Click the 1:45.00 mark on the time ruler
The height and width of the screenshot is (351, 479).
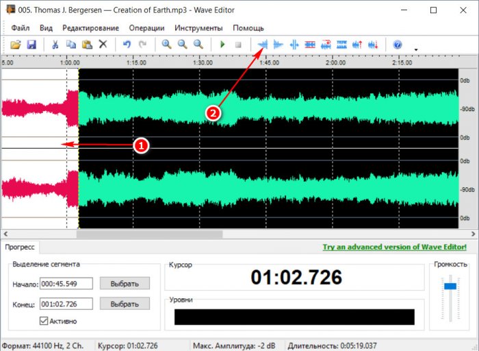[x=269, y=63]
